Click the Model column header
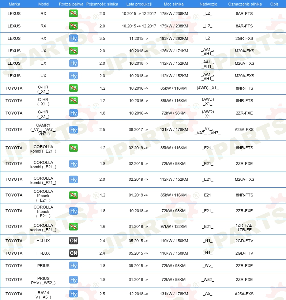This screenshot has width=286, height=300. [x=44, y=4]
